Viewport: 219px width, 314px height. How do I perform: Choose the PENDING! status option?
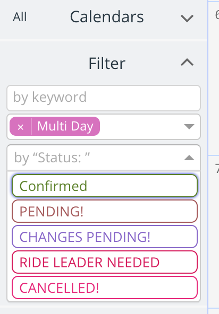105,211
